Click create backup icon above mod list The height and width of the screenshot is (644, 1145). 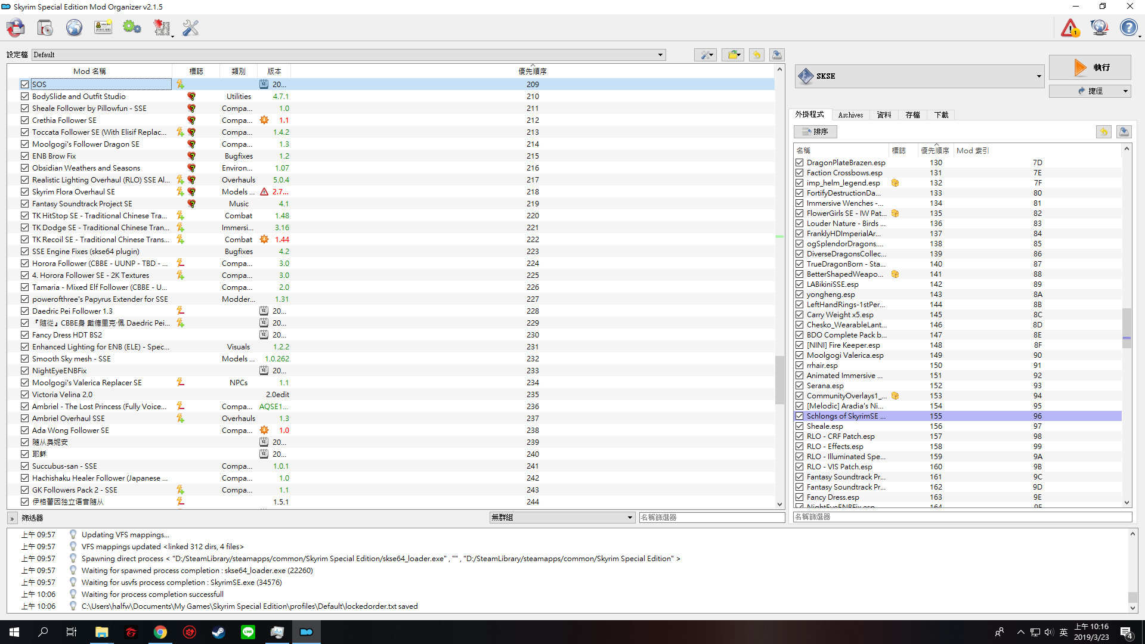[x=776, y=55]
